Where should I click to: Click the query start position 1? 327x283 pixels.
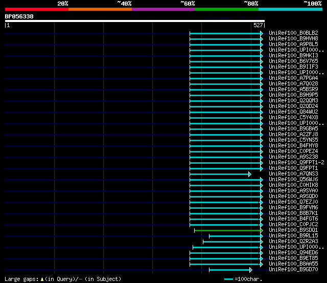[x=8, y=25]
